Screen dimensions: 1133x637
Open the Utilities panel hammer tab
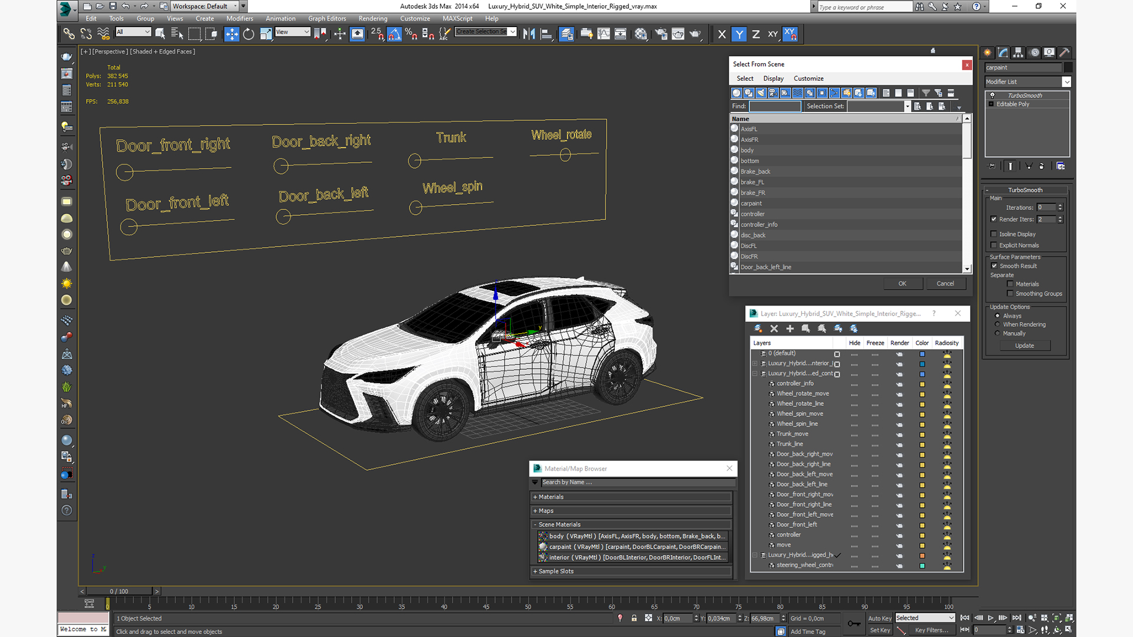(1065, 52)
